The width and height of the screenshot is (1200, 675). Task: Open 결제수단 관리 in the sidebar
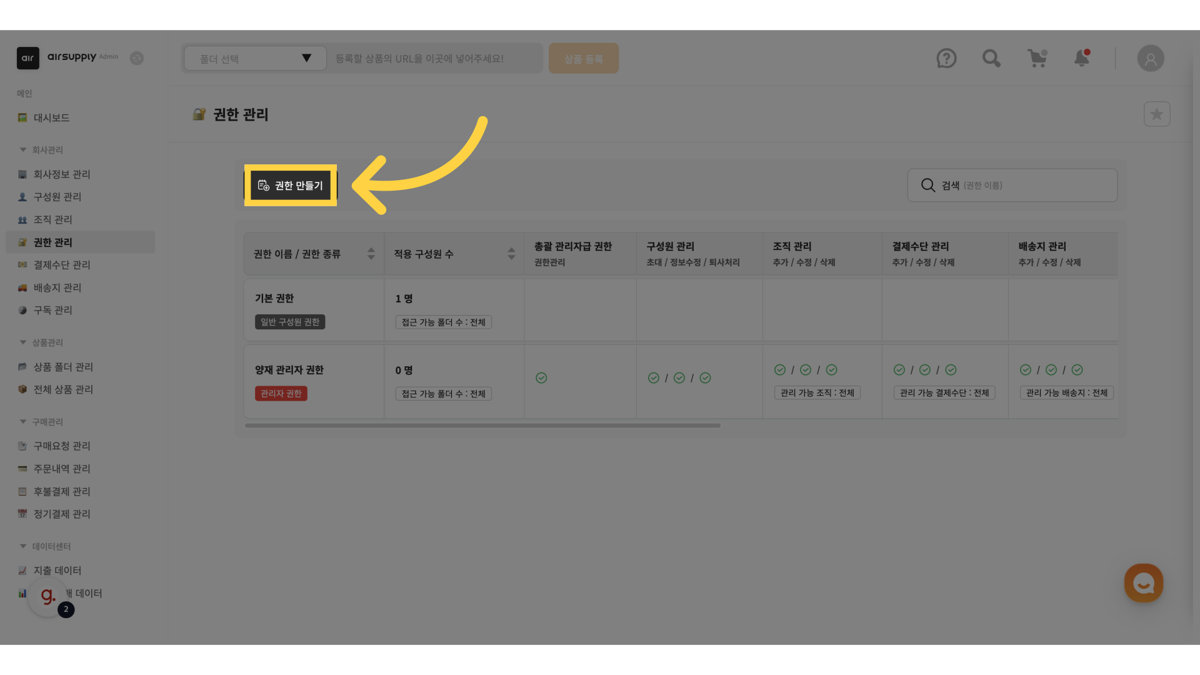coord(62,265)
